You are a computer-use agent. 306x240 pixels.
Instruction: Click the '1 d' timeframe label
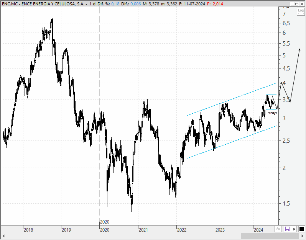coord(92,4)
